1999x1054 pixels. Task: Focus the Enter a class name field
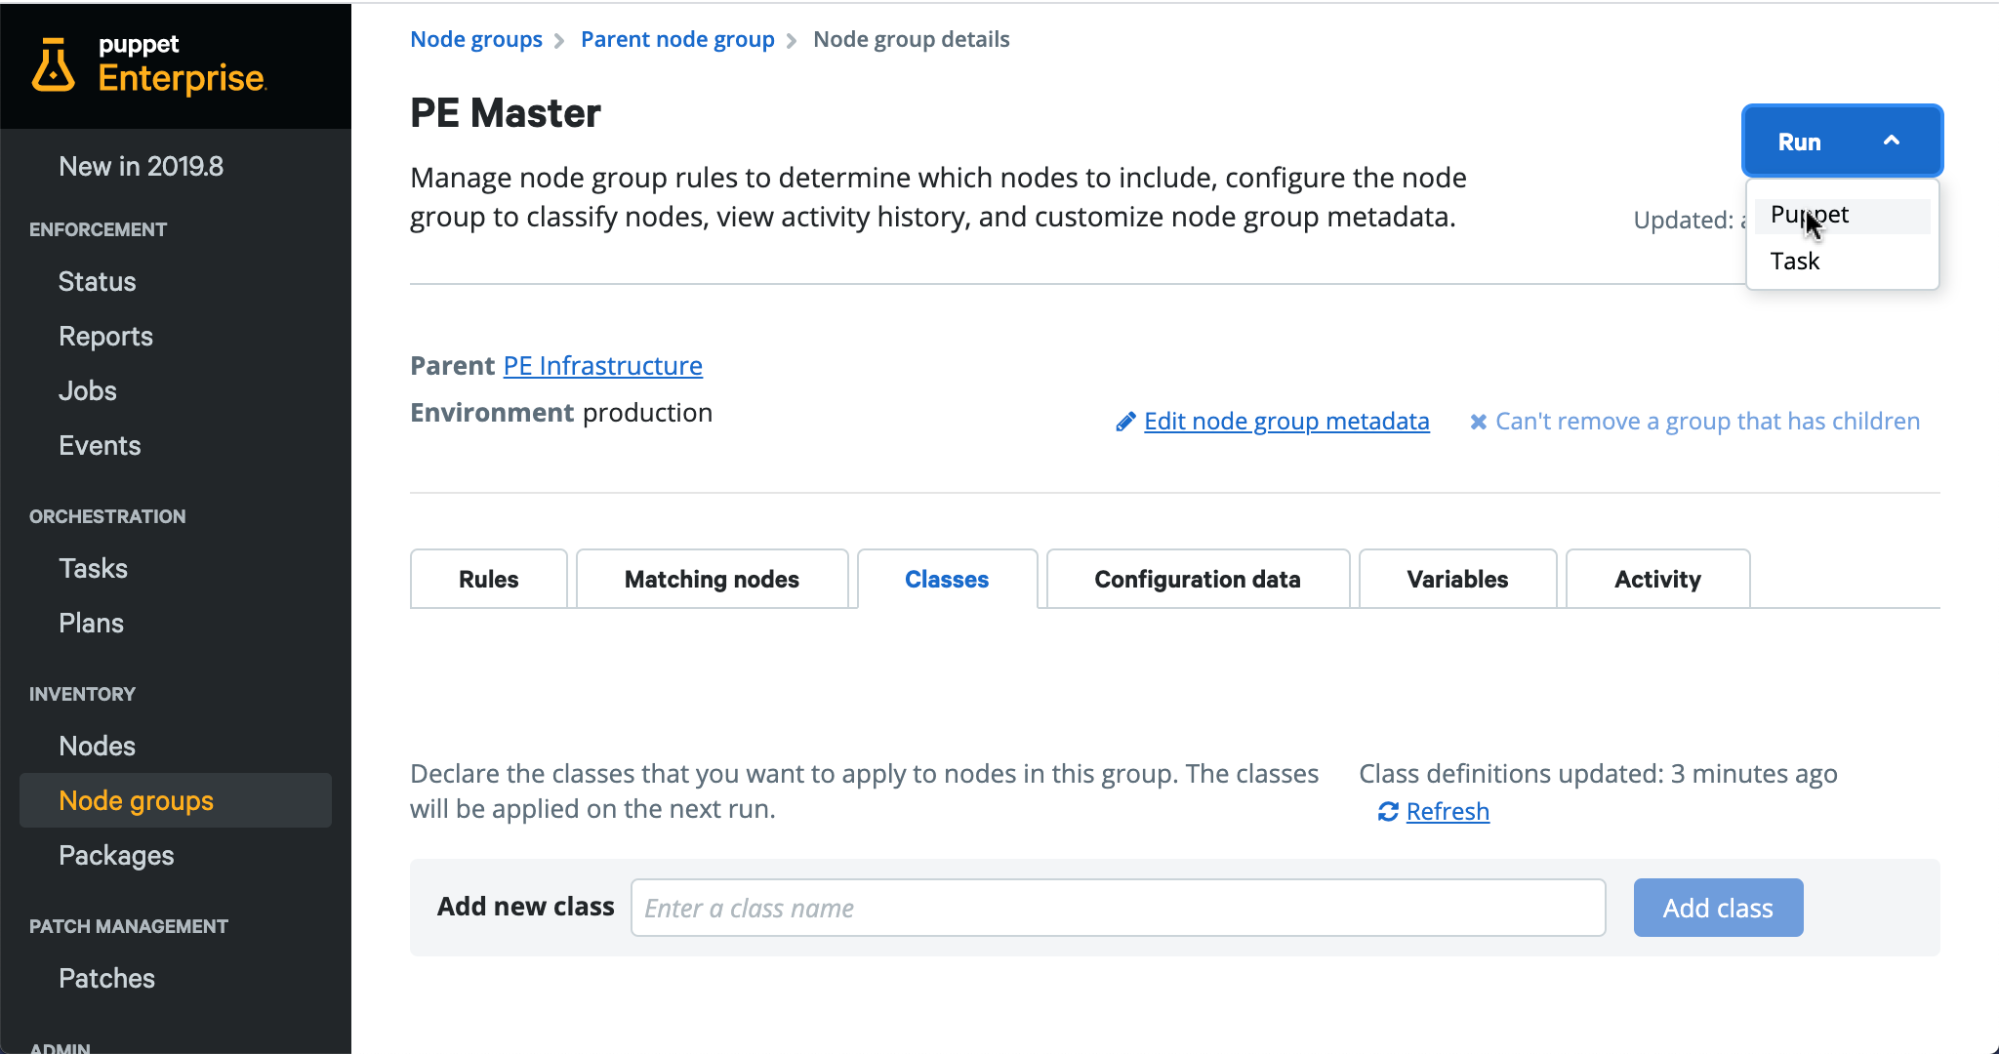[1118, 908]
